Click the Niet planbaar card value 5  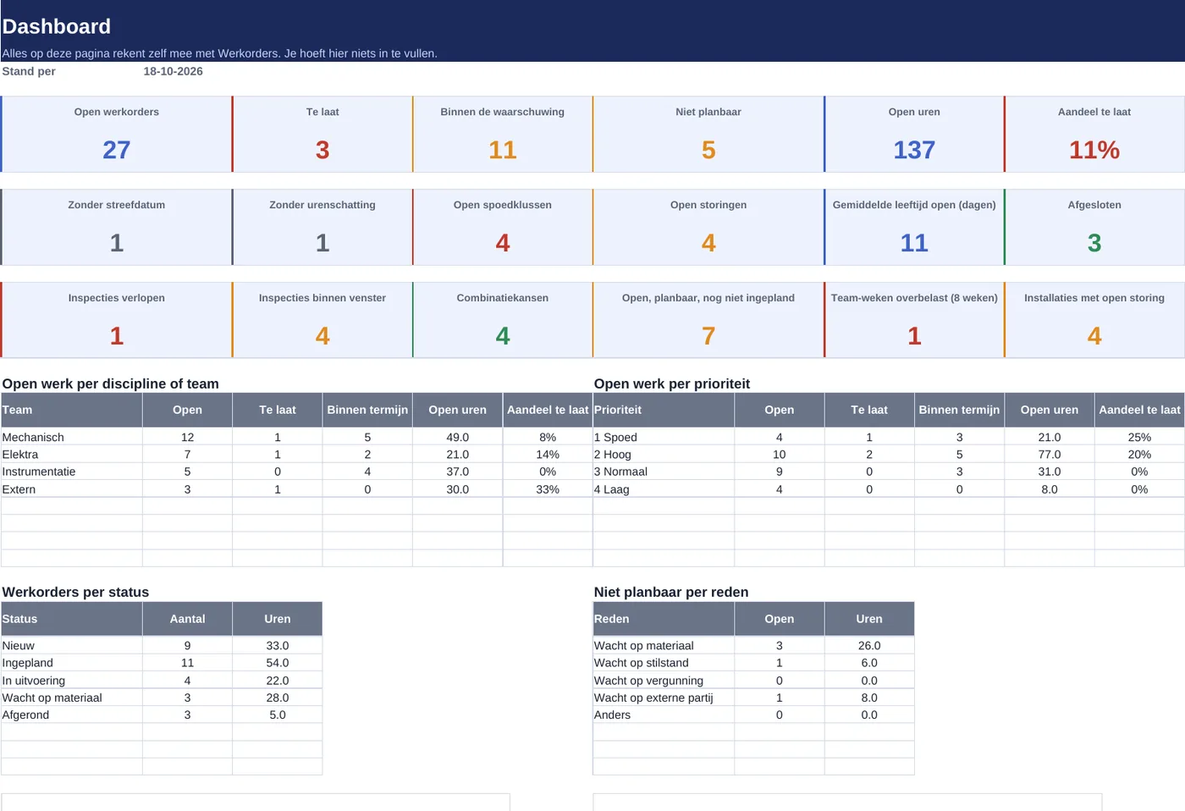[708, 150]
